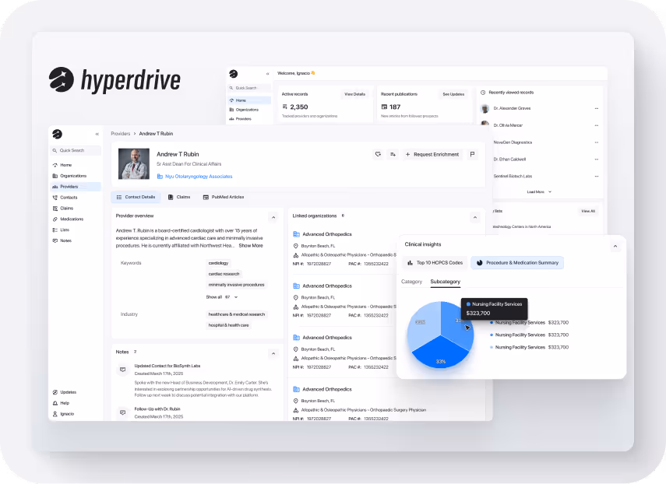Open more options for Dr. Ethan Caldwell
Image resolution: width=666 pixels, height=484 pixels.
click(597, 160)
